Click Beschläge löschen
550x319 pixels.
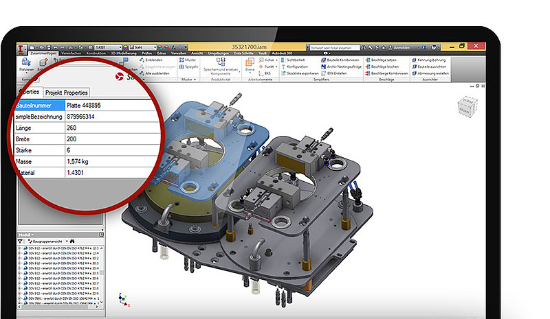tap(382, 67)
